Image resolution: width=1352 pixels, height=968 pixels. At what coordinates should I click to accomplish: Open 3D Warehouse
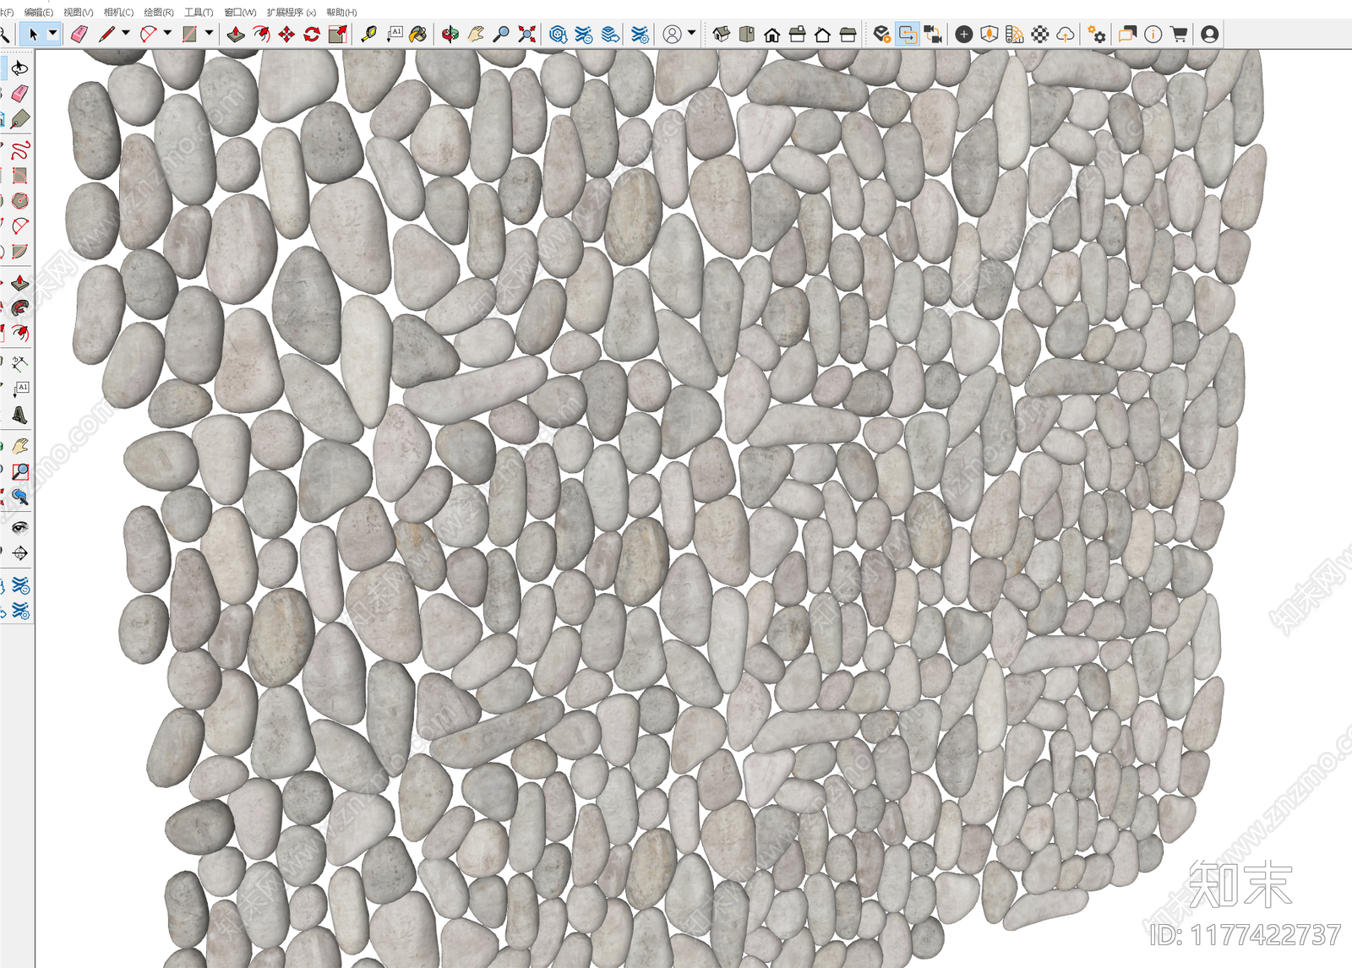pyautogui.click(x=558, y=35)
